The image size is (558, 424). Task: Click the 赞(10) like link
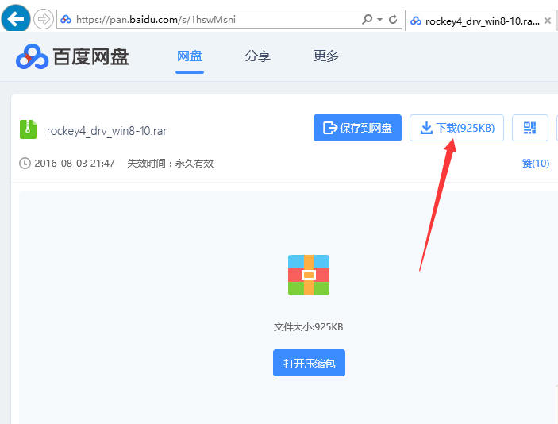(536, 164)
